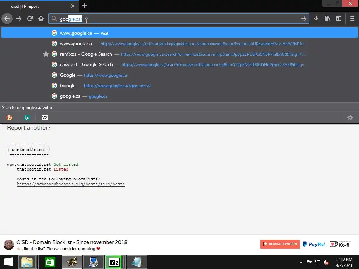Image resolution: width=359 pixels, height=269 pixels.
Task: Search with DuckDuckGo one-off engine icon
Action: coord(9,118)
